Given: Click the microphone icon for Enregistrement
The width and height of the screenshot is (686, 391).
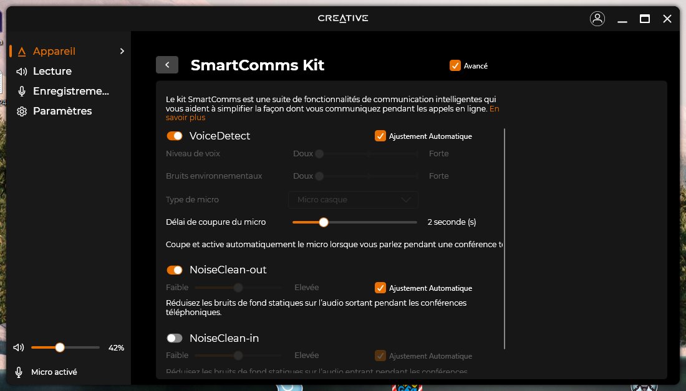Looking at the screenshot, I should (x=22, y=92).
